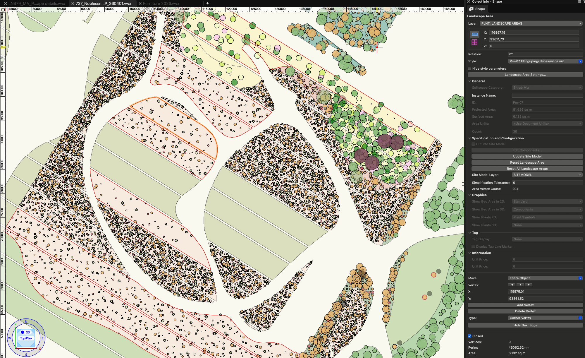Uncheck the Closed checkbox
This screenshot has height=358, width=585.
point(469,336)
